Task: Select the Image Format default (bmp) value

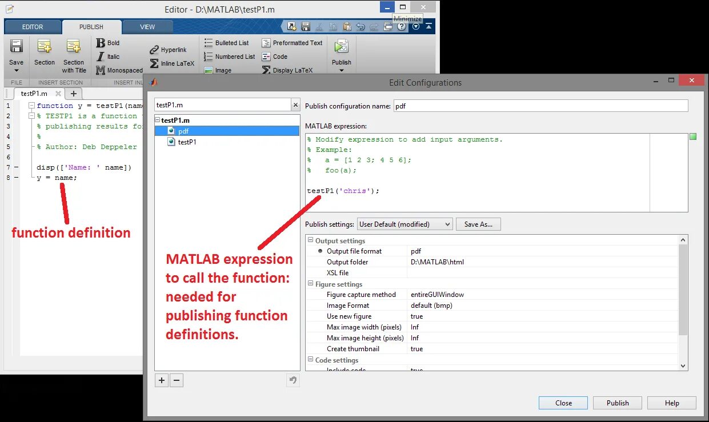Action: pyautogui.click(x=431, y=306)
